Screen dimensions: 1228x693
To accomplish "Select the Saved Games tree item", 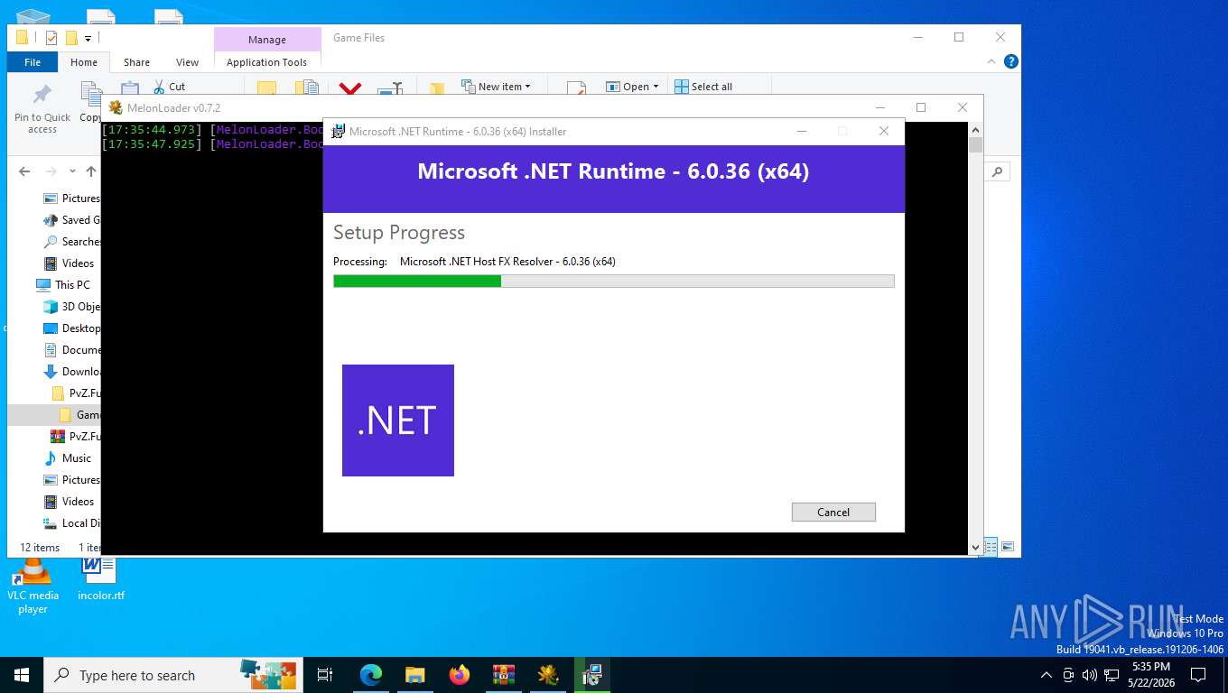I will coord(71,219).
